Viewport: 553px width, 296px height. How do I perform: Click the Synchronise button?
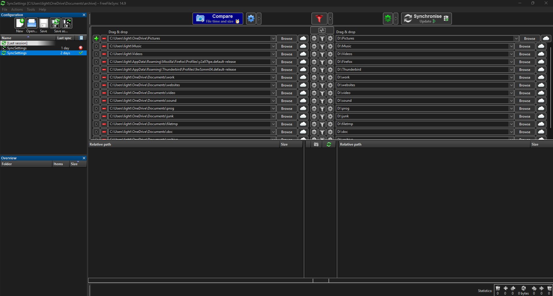coord(426,19)
